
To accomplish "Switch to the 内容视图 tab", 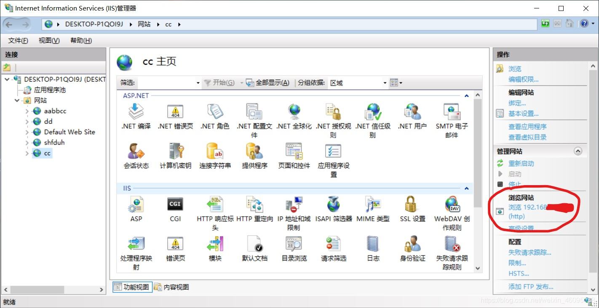I will point(171,287).
